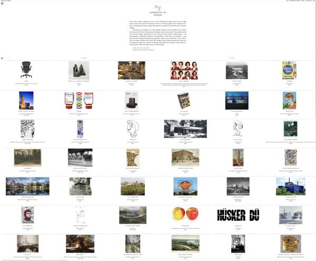Viewport: 316px width, 261px height.
Task: Open the blue building at night photo
Action: 237,101
